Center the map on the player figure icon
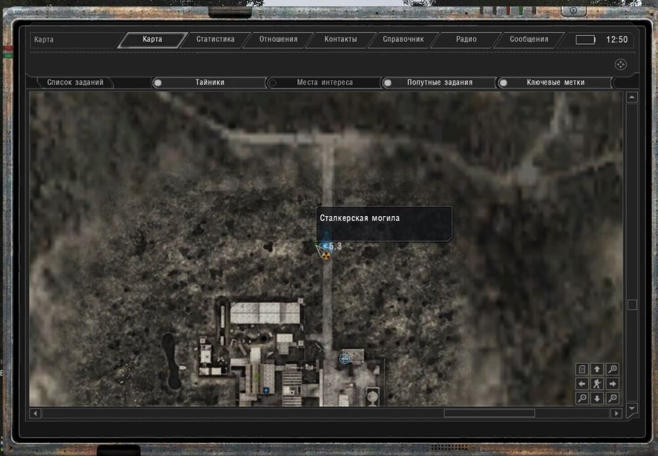Image resolution: width=658 pixels, height=456 pixels. pos(597,384)
